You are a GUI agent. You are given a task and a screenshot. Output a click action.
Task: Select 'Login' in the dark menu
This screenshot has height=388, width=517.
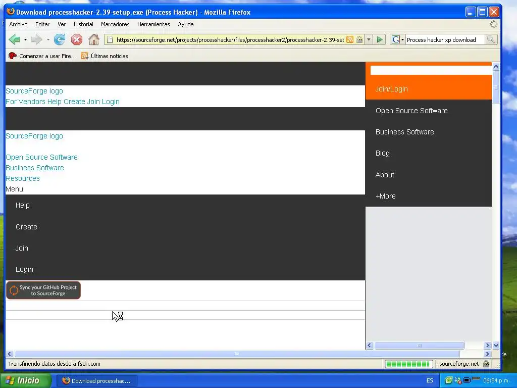click(x=24, y=269)
